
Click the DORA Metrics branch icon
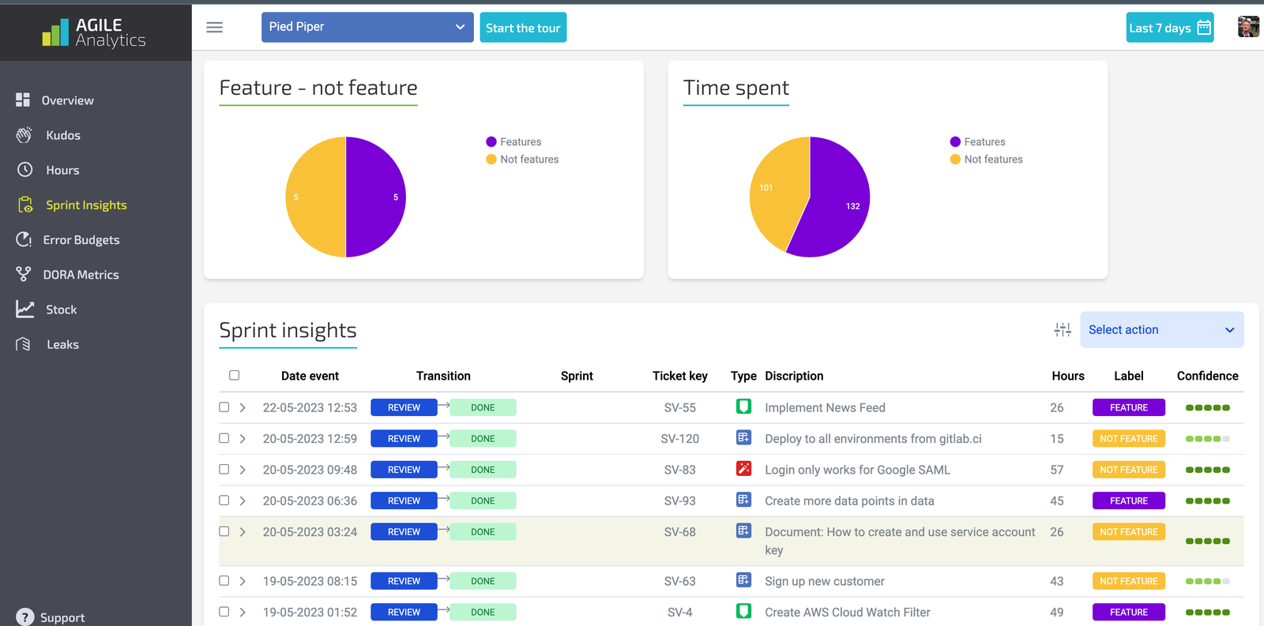24,275
